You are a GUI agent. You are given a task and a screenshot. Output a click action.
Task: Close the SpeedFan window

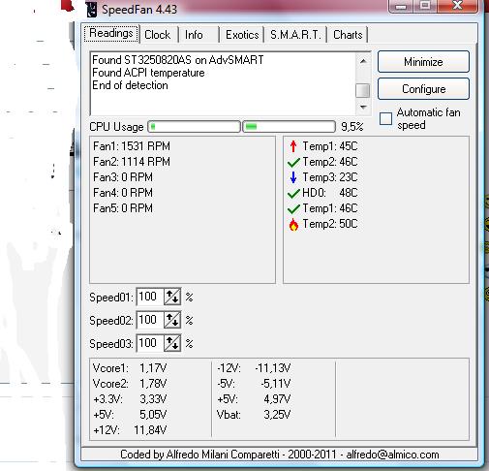[457, 6]
